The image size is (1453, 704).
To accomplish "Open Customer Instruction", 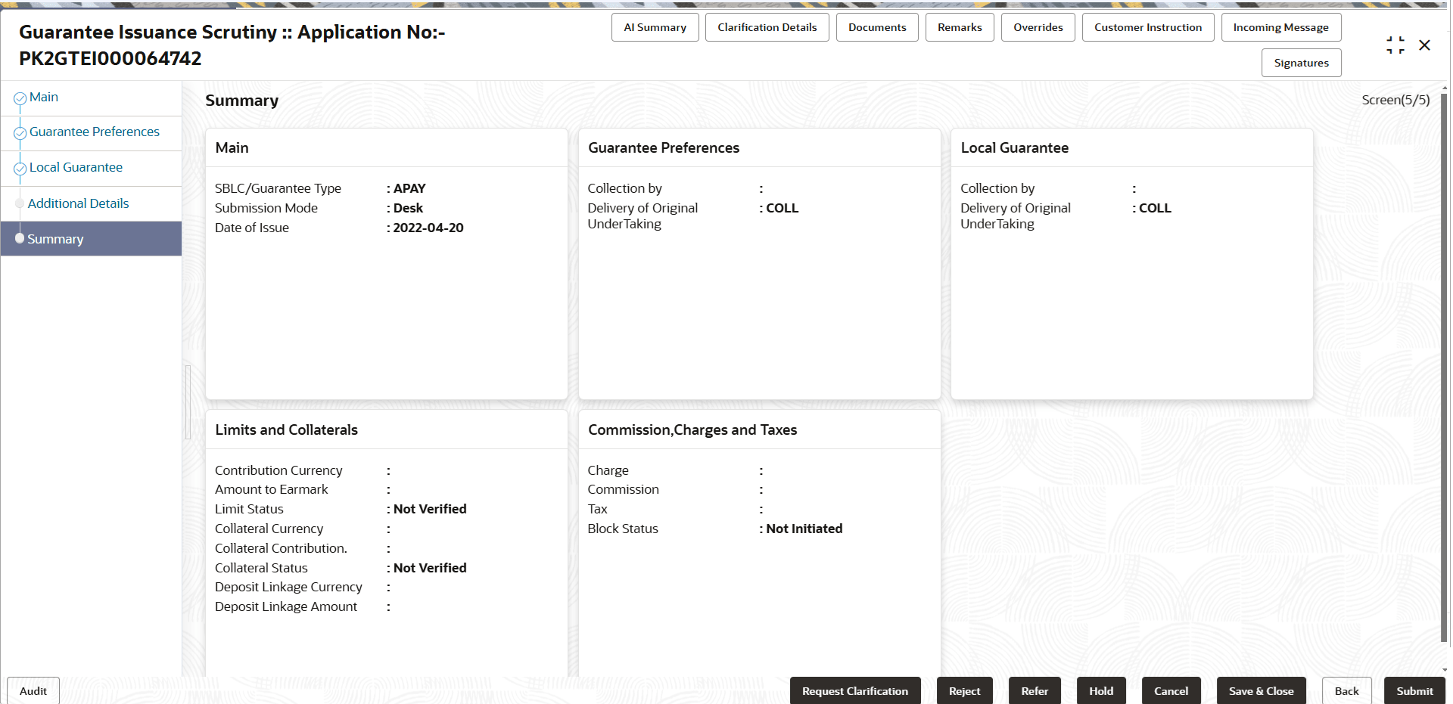I will click(x=1148, y=27).
